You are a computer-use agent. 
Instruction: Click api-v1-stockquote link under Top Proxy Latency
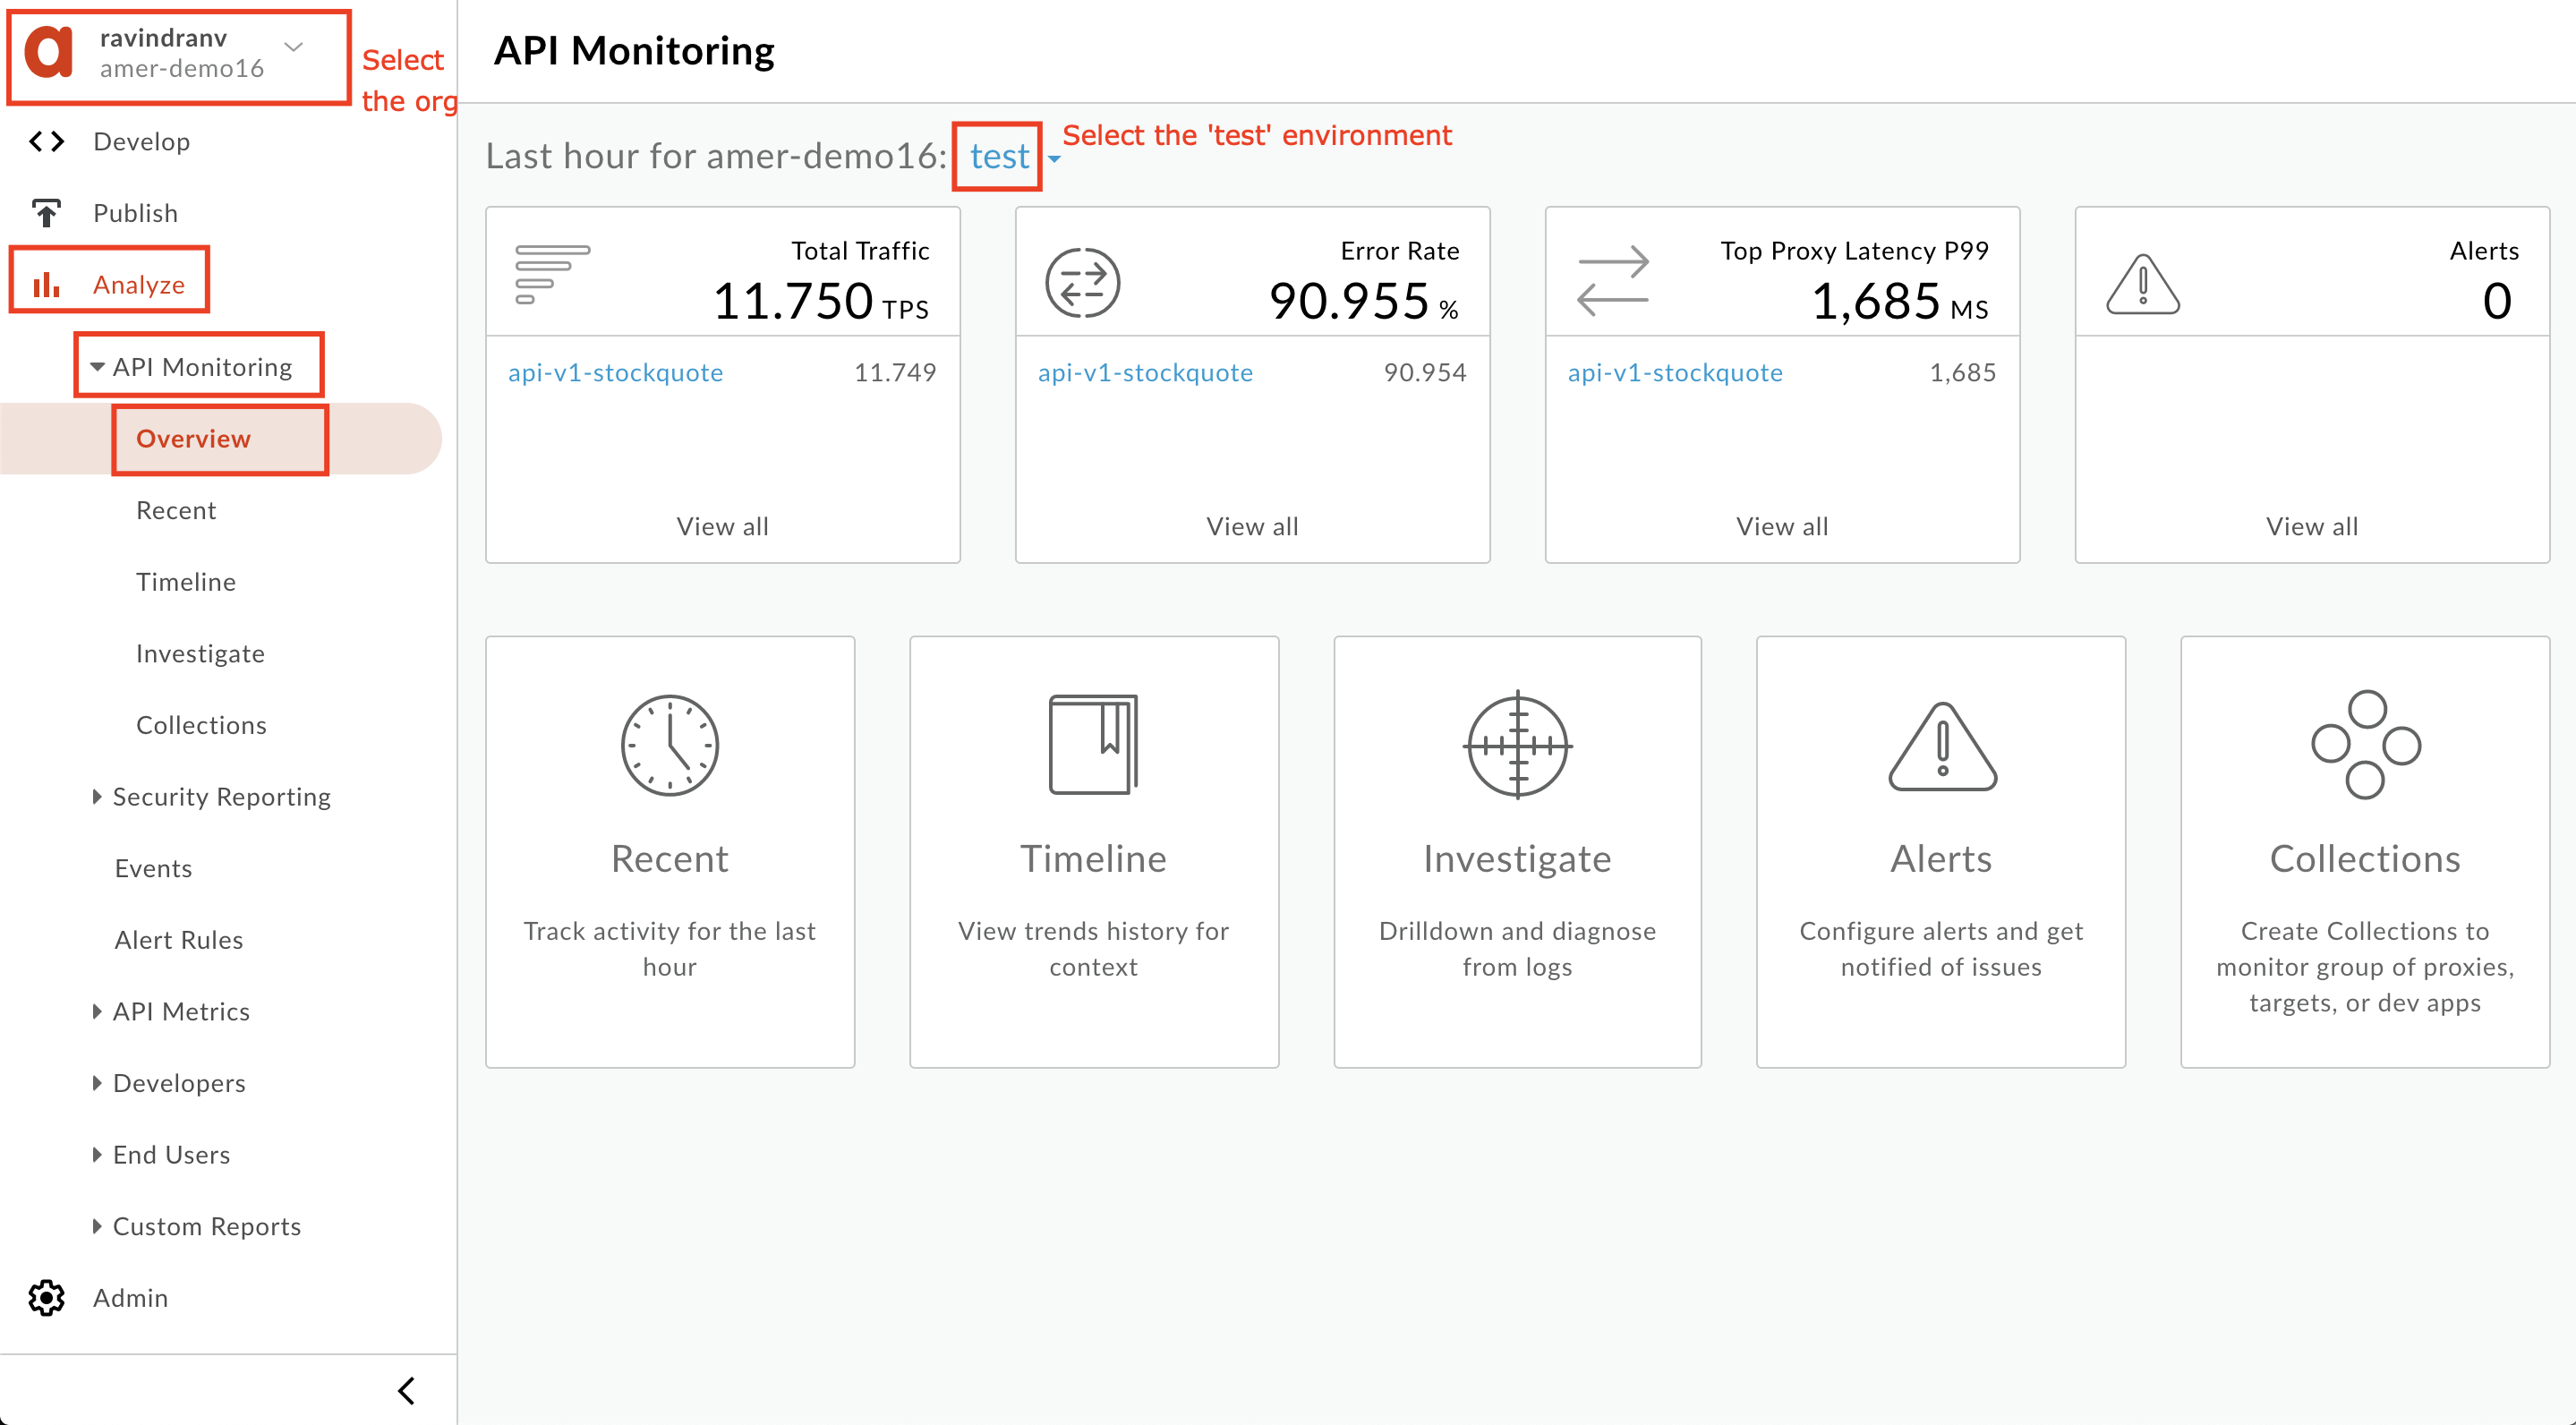tap(1675, 373)
